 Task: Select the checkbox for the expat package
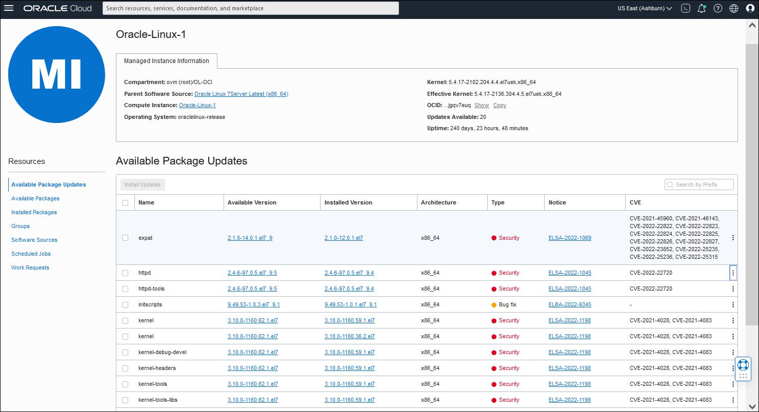[x=125, y=237]
